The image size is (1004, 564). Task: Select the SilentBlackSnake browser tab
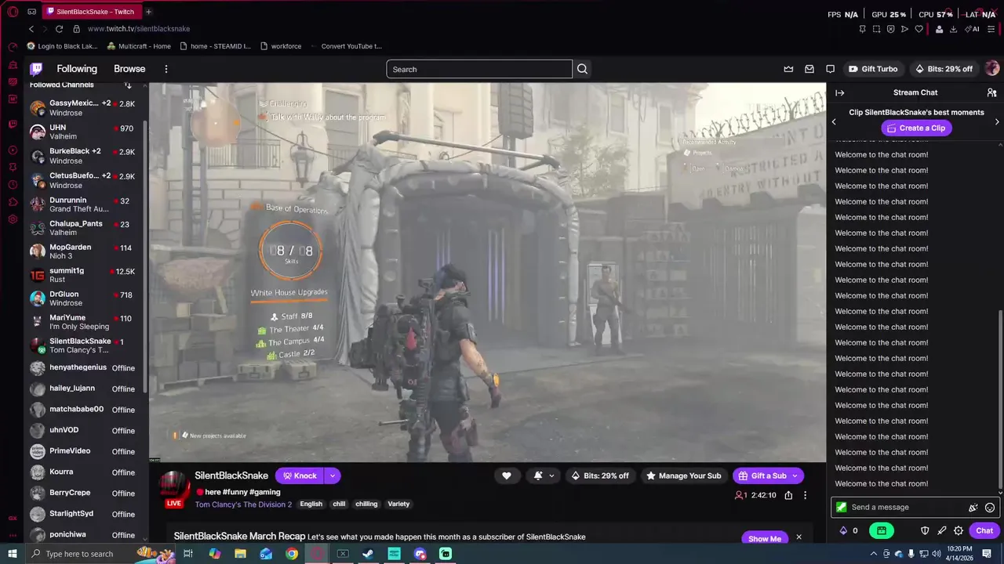tap(90, 12)
